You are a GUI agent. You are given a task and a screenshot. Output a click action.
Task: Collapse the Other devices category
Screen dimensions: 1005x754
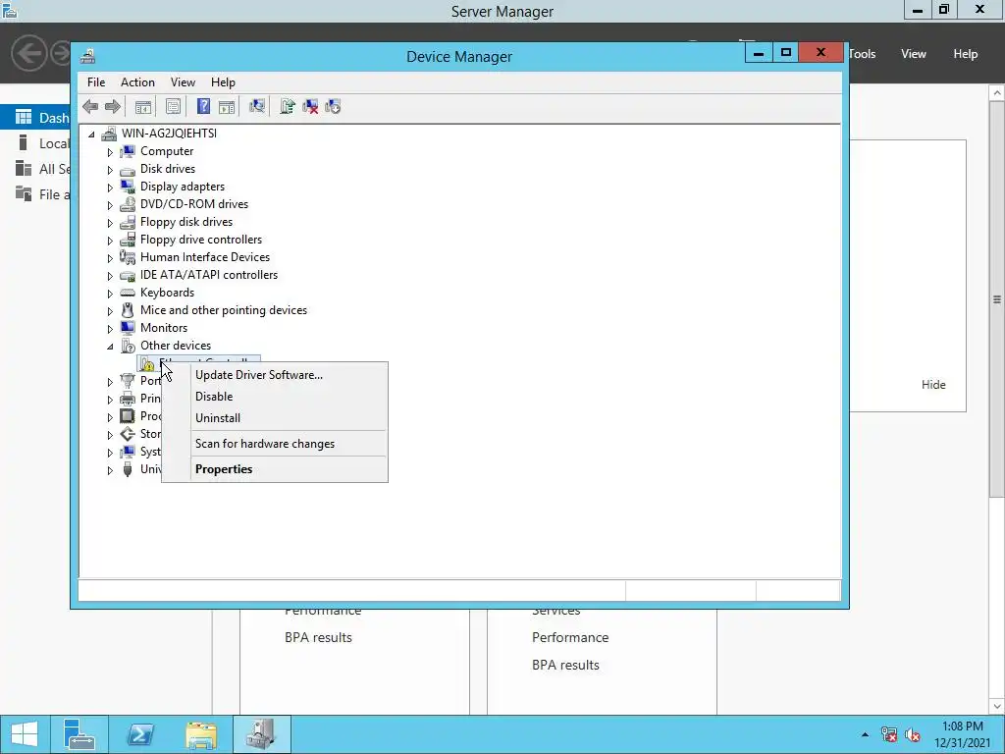click(110, 347)
